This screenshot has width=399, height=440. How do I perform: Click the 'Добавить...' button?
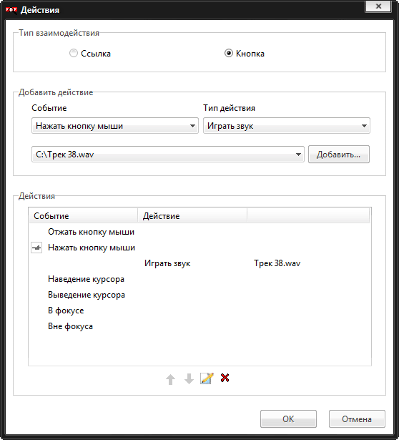pos(339,154)
